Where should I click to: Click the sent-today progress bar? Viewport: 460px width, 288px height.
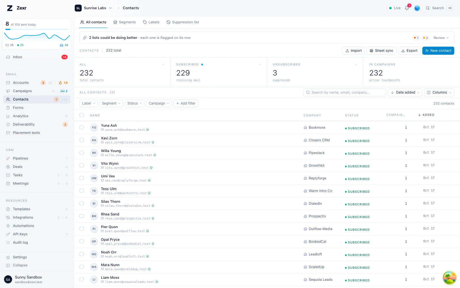pyautogui.click(x=37, y=29)
